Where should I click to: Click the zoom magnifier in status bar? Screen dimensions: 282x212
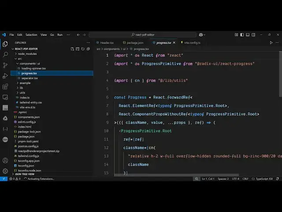(x=197, y=179)
